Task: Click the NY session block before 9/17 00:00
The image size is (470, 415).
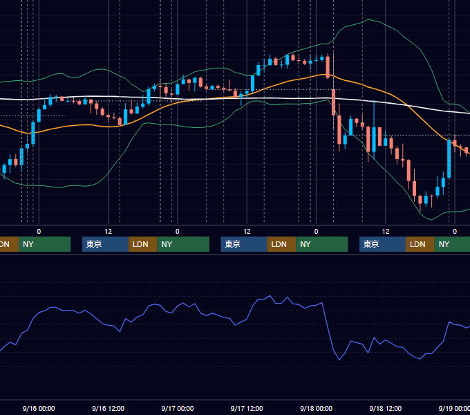Action: tap(183, 244)
